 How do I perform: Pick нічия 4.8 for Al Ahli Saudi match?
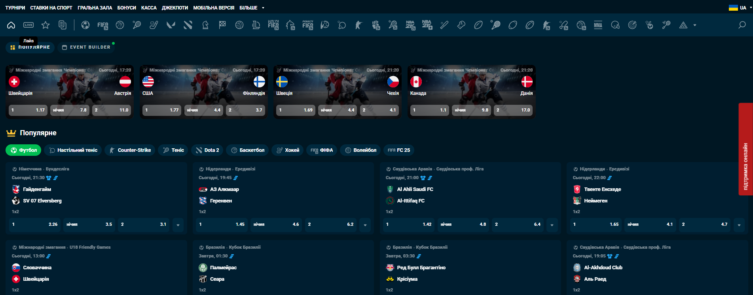point(463,225)
